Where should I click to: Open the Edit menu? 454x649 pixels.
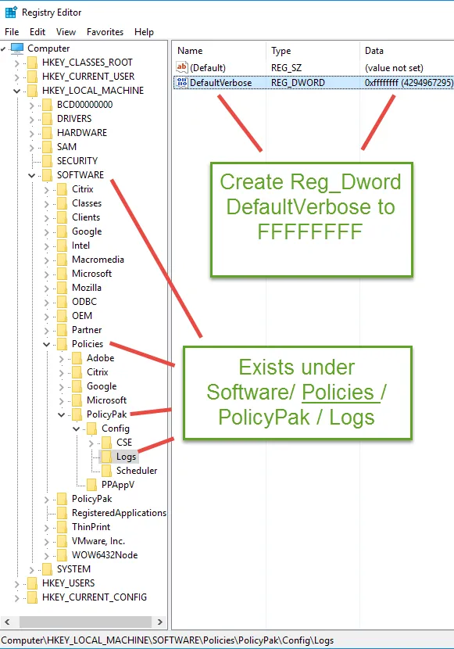[x=38, y=32]
